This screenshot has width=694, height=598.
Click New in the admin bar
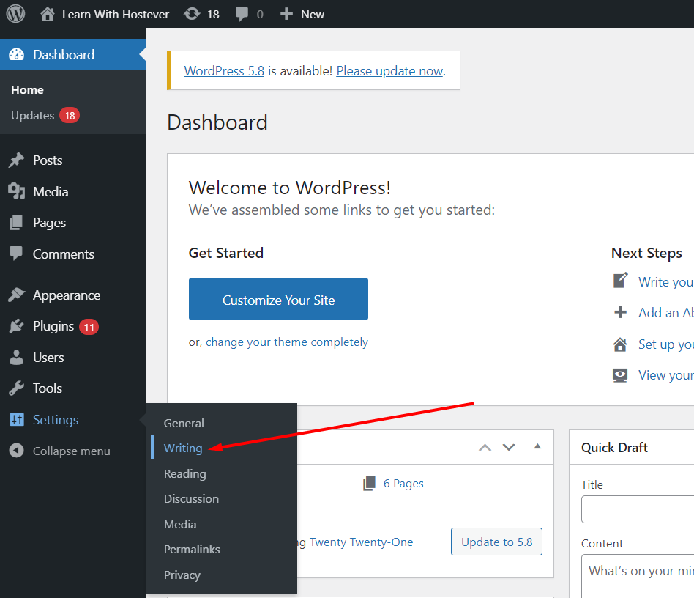coord(313,14)
